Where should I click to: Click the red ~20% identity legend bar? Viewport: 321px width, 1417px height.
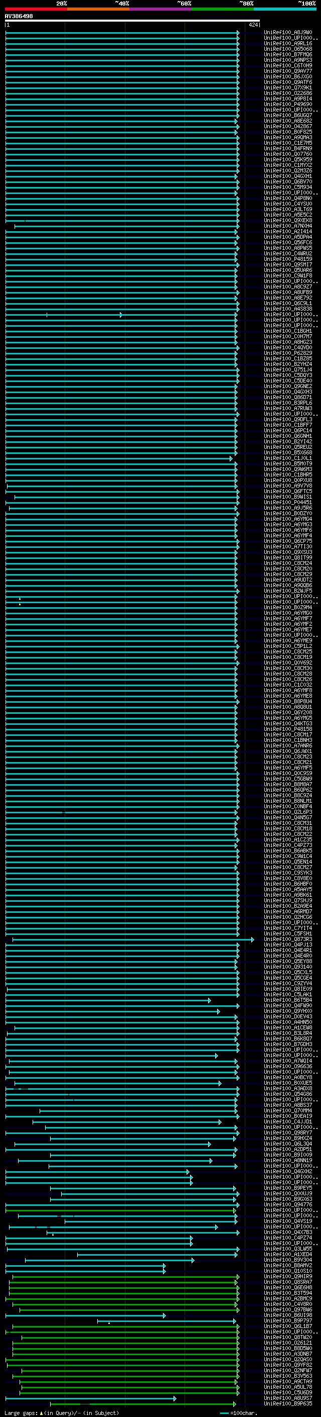[x=36, y=9]
